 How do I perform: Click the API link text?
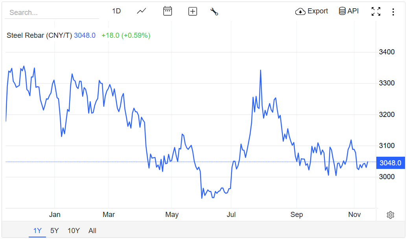(353, 11)
